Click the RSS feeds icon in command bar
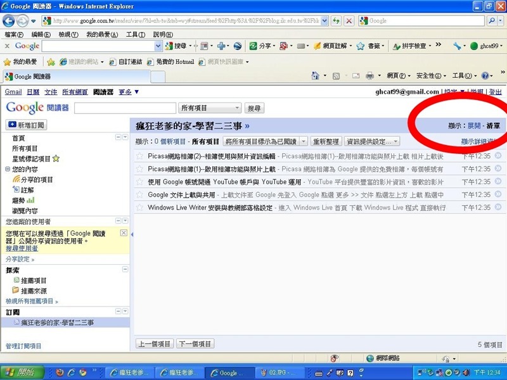507x380 pixels. coord(337,76)
